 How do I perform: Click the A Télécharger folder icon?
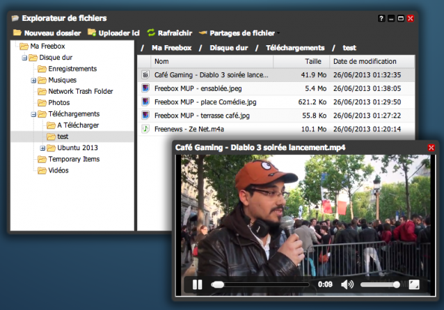[x=51, y=125]
